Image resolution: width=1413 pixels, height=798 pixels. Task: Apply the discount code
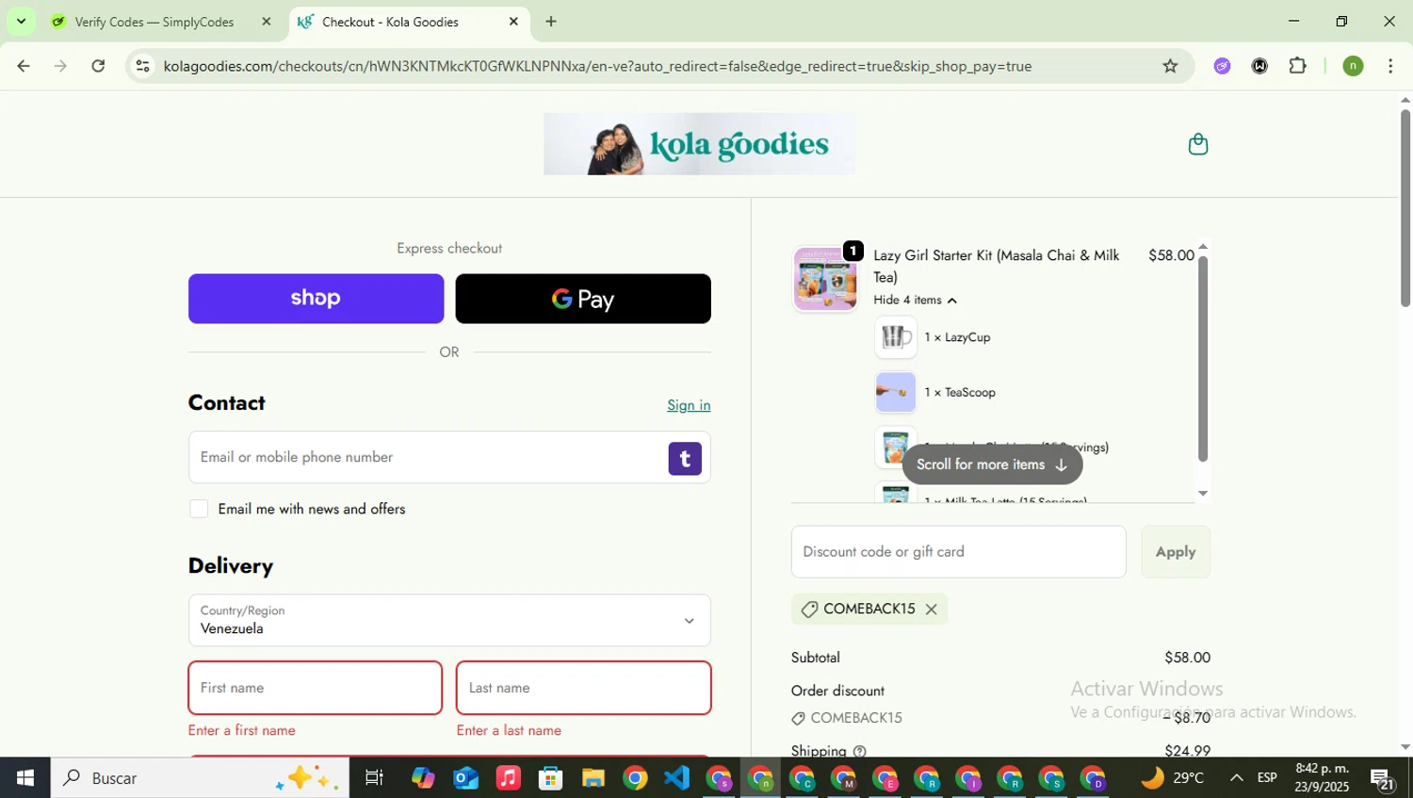point(1176,552)
